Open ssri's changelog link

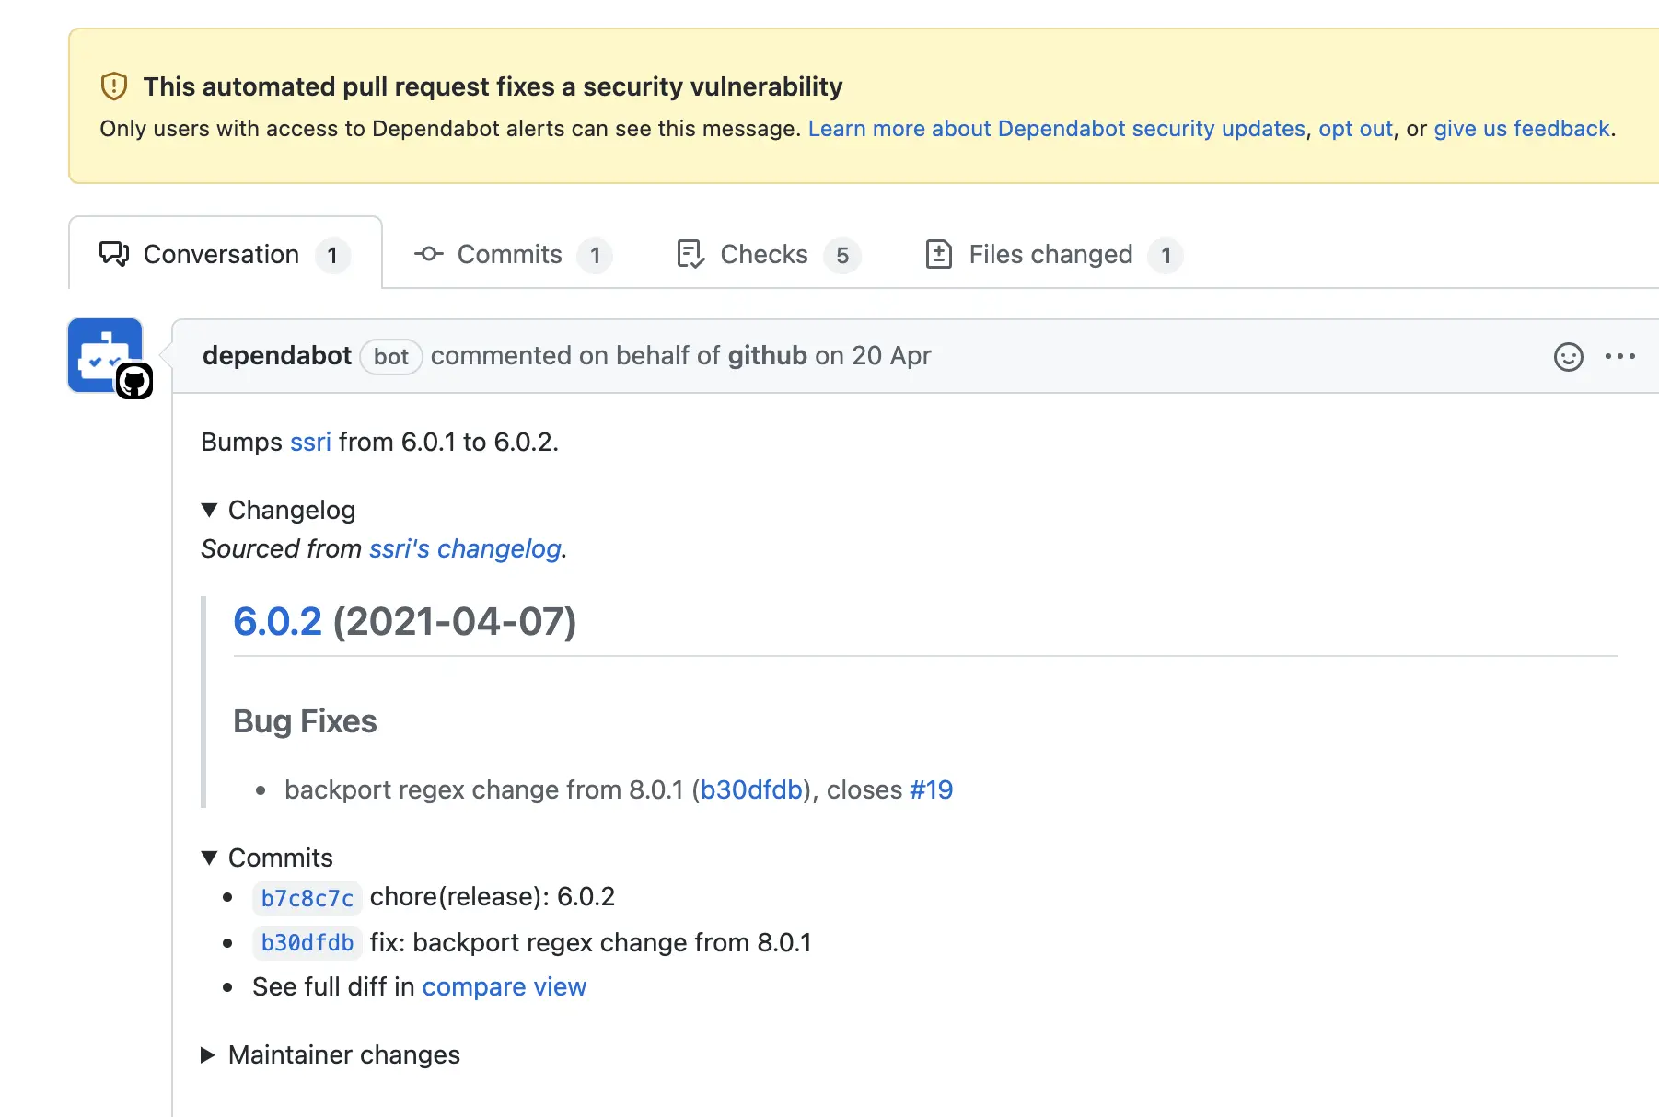465,549
